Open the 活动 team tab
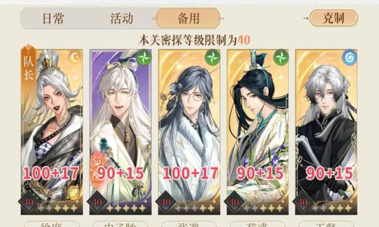The width and height of the screenshot is (379, 227). [121, 18]
